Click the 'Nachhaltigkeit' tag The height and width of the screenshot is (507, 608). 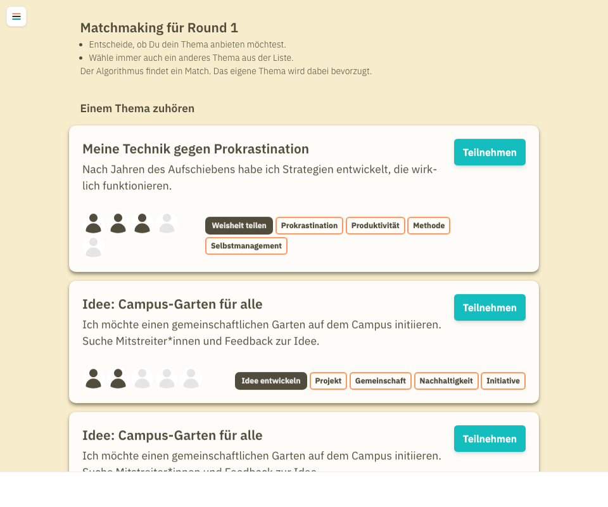[446, 381]
